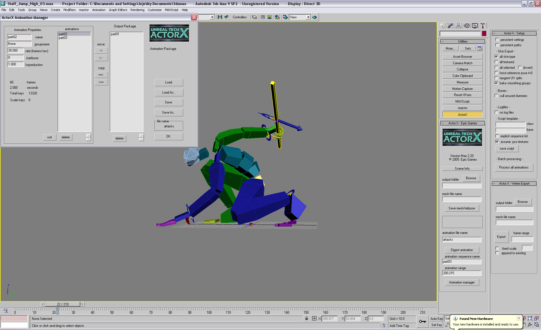Click the Mirror tool icon

[220, 17]
